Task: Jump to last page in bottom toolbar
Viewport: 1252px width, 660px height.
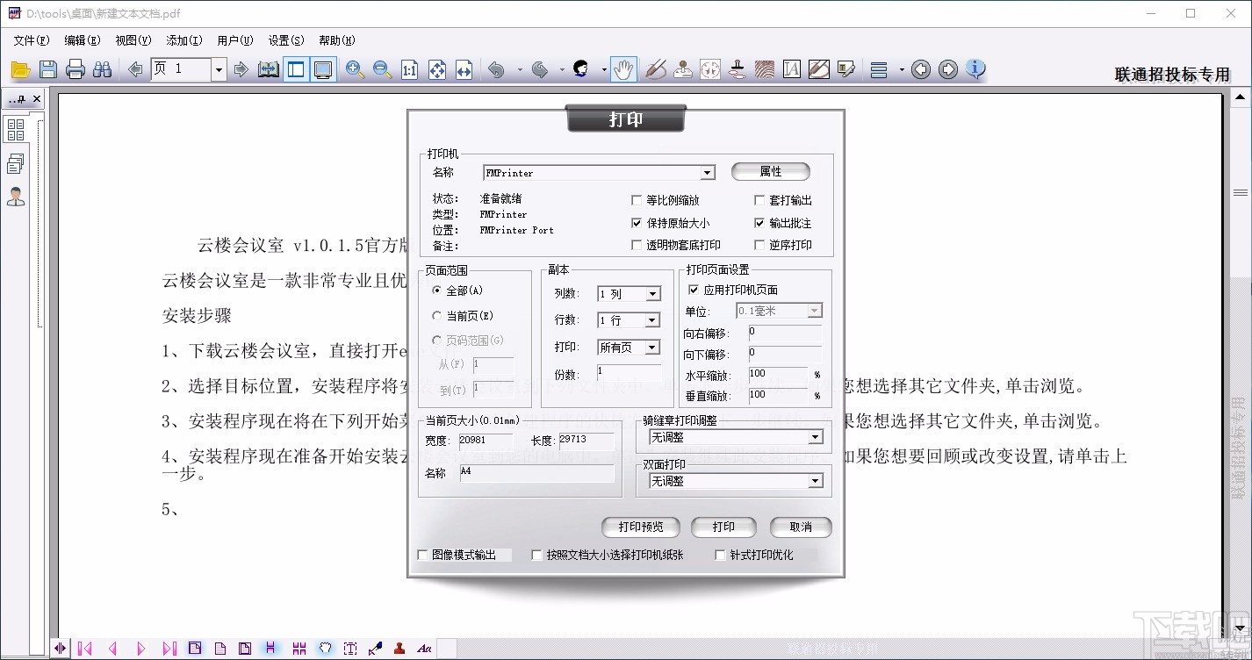Action: 169,649
